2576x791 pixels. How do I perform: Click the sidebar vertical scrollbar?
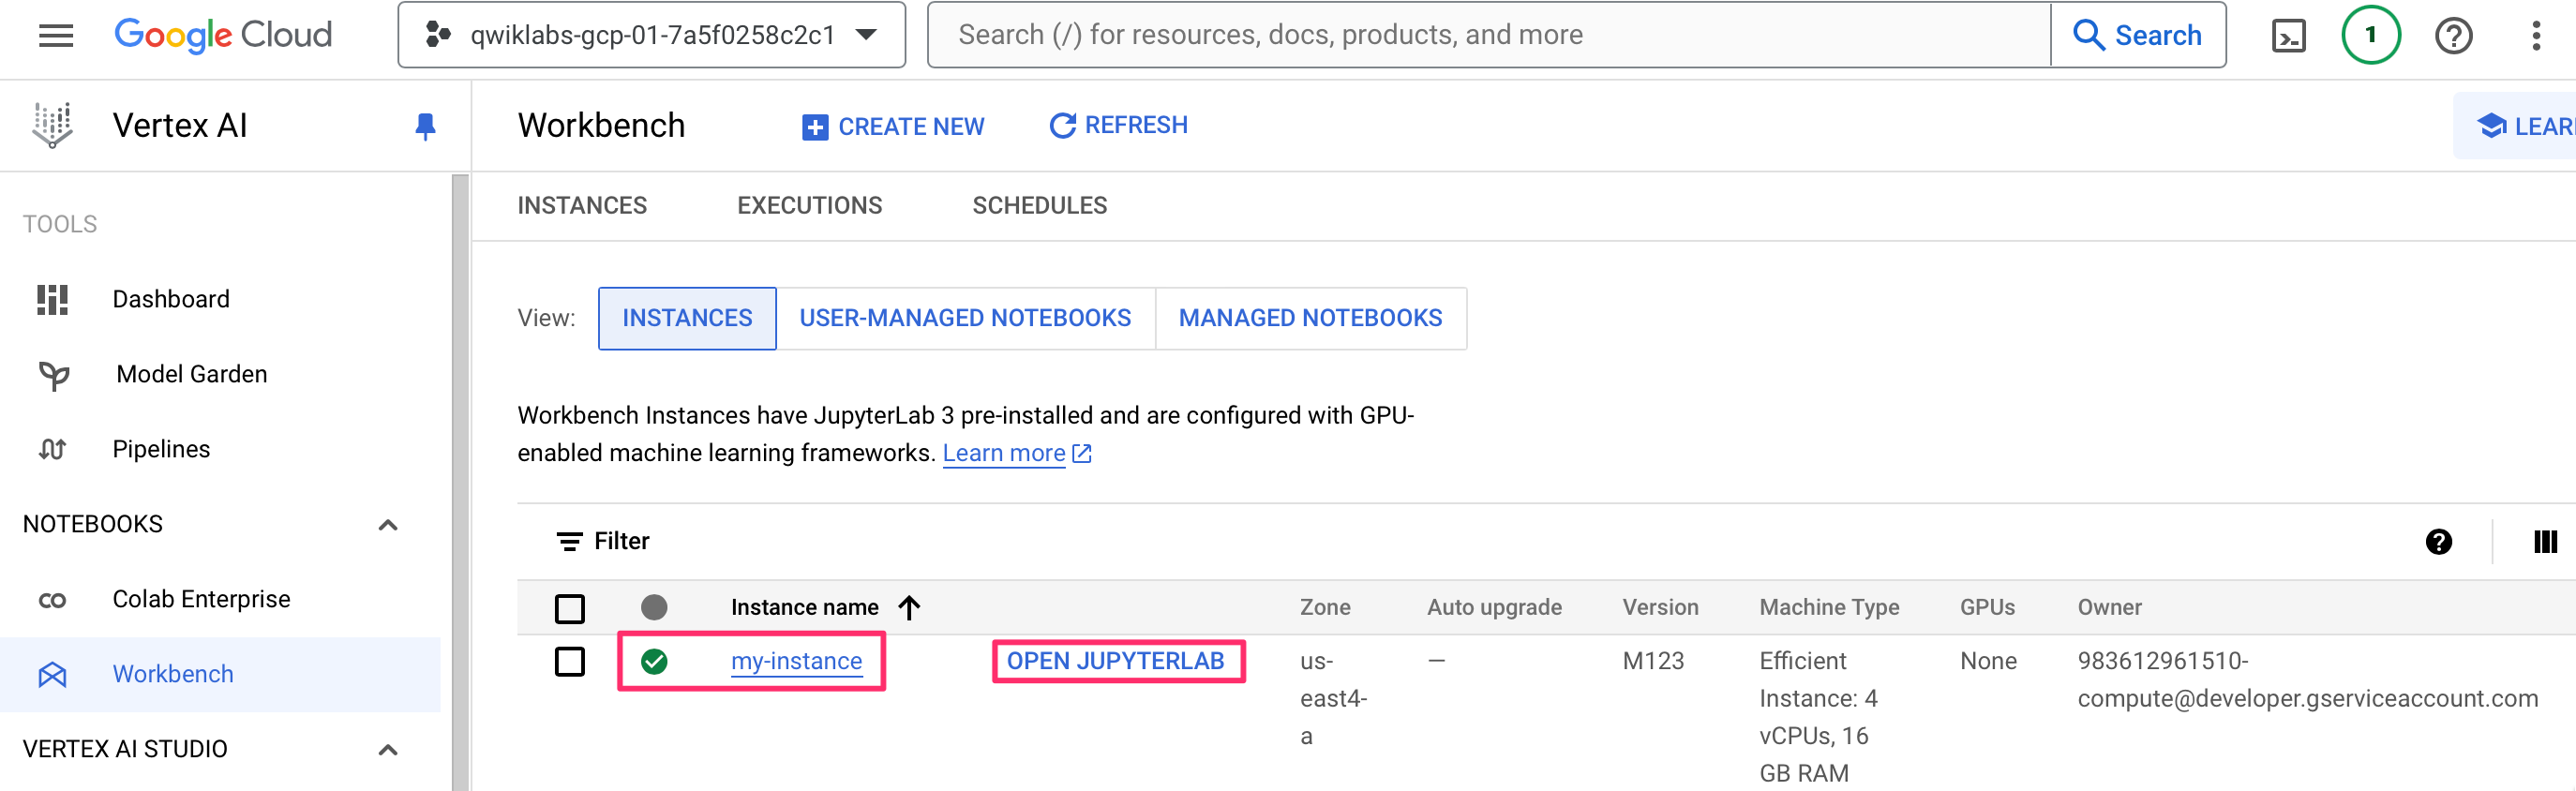[x=460, y=482]
